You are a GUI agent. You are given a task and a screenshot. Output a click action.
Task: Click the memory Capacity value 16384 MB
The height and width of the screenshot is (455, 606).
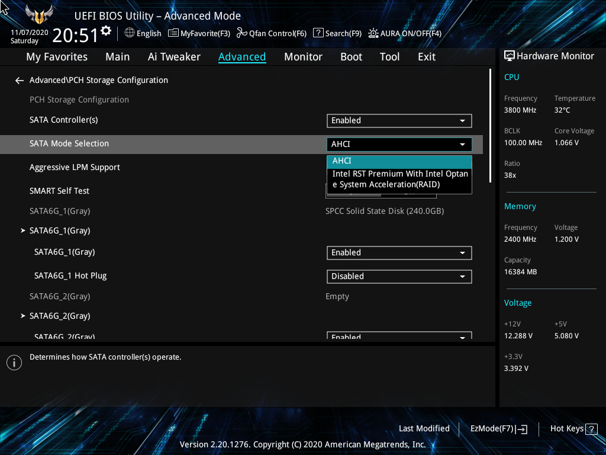click(x=520, y=272)
